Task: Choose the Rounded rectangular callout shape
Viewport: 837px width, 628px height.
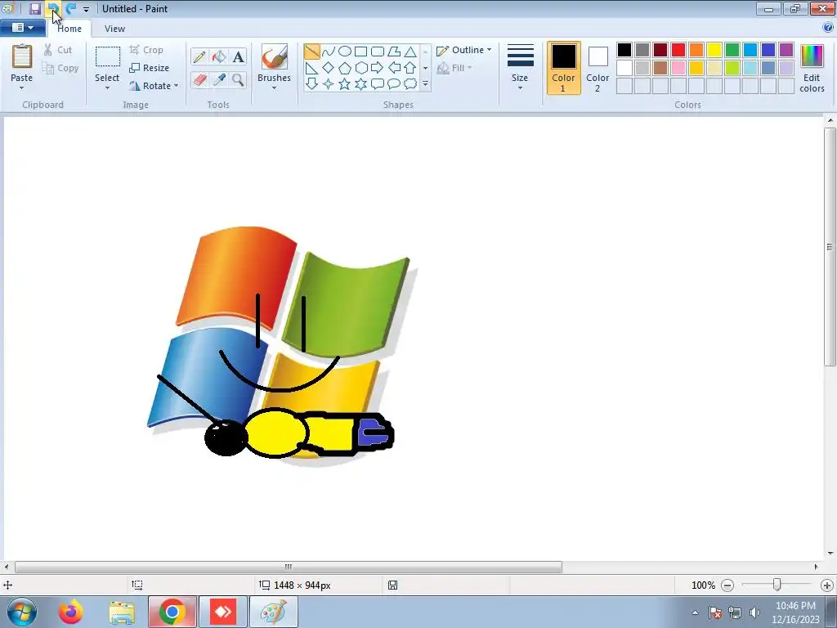Action: point(378,84)
